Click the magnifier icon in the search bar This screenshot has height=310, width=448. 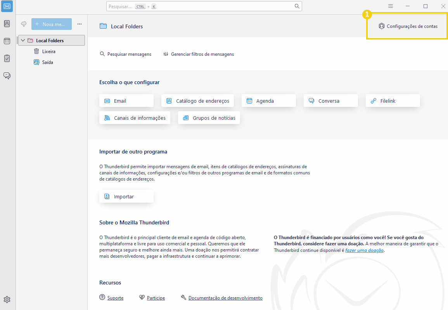(x=297, y=6)
